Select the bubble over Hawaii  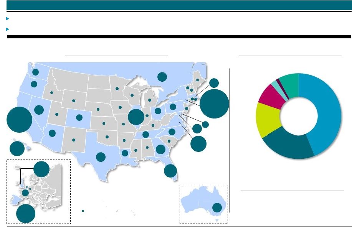[x=17, y=148]
